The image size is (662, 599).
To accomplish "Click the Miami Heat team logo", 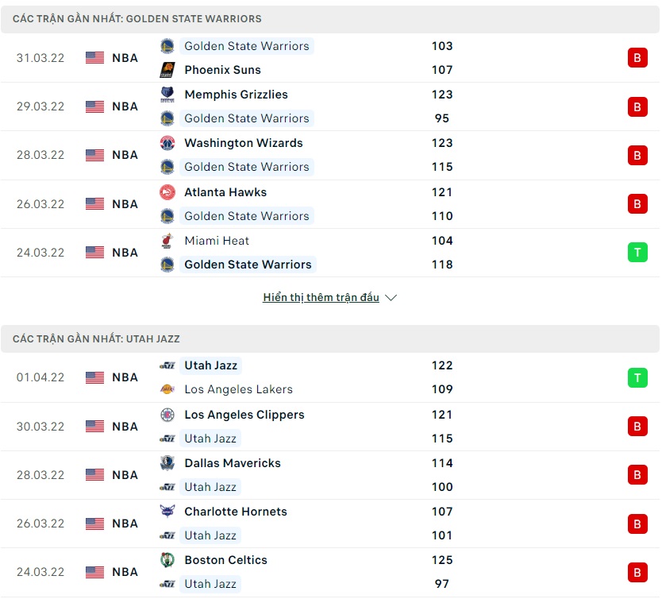I will [x=167, y=241].
